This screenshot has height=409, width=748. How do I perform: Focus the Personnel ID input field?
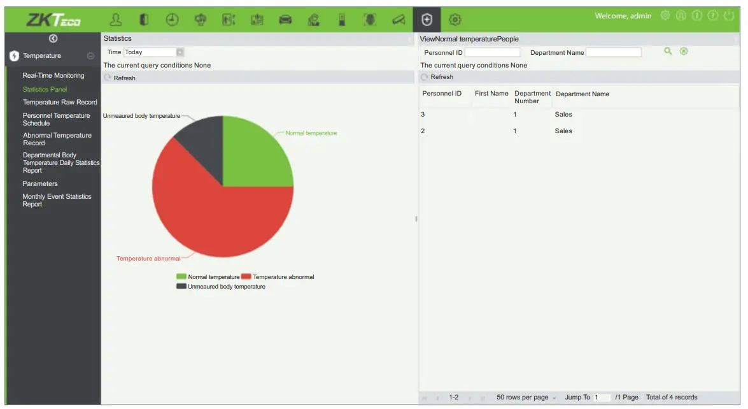[492, 52]
